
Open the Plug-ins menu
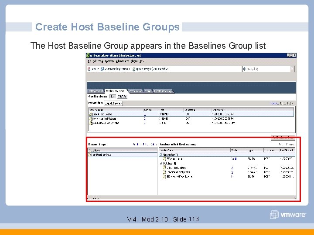tap(134, 61)
